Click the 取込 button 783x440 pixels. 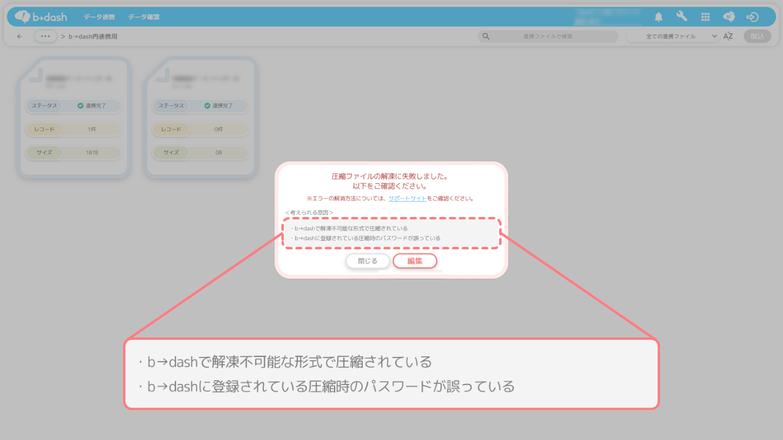pos(757,37)
